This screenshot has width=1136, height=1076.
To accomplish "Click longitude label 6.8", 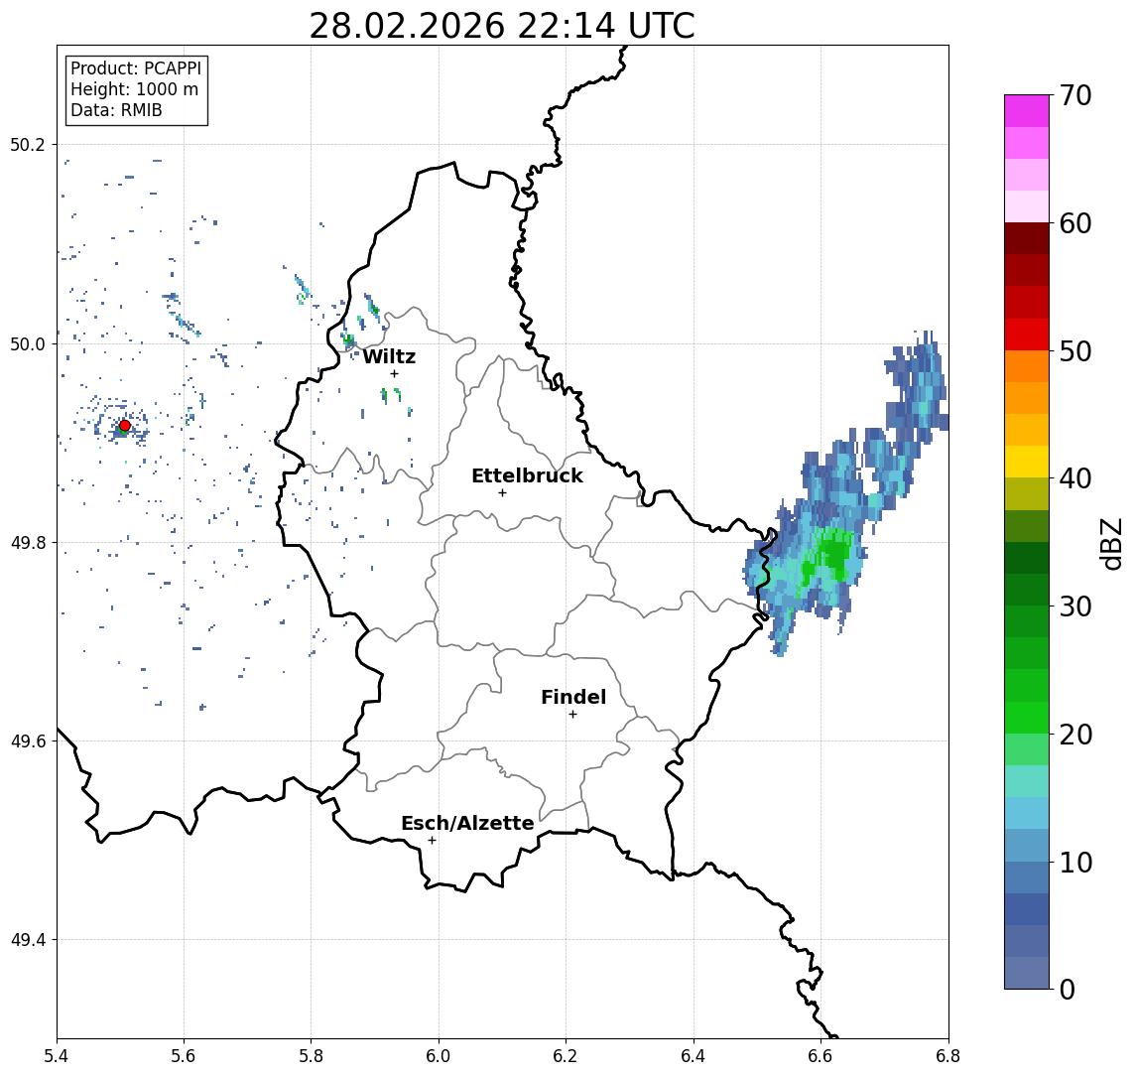I will (947, 1056).
